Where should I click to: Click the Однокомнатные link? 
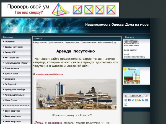pos(55,42)
